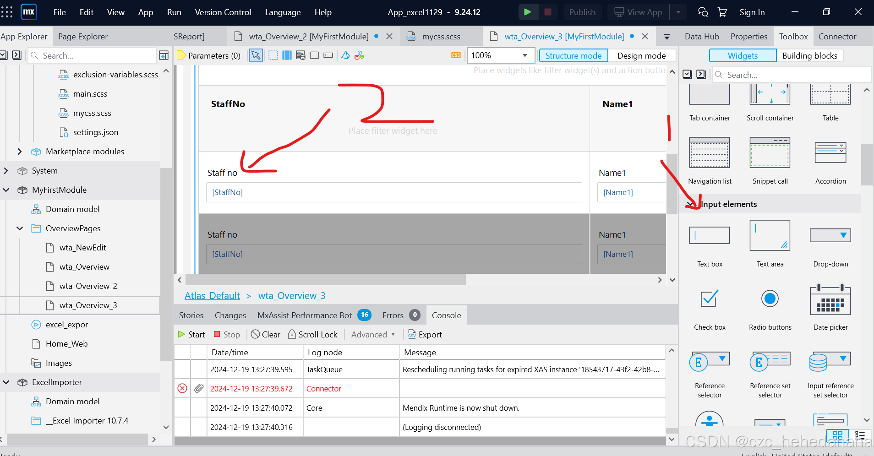
Task: Switch Toolbox to Building blocks
Action: tap(809, 55)
